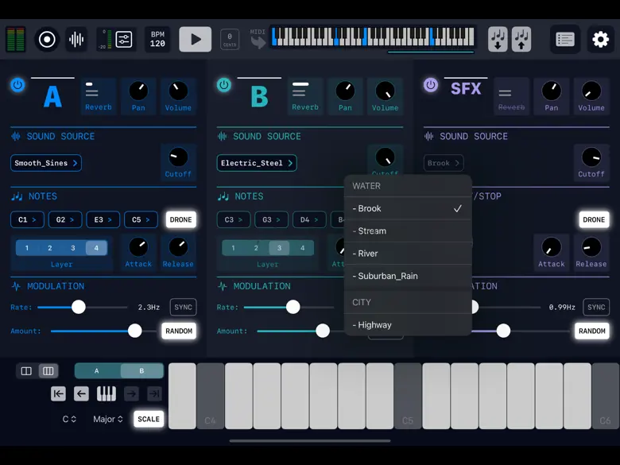Toggle power for layer B
This screenshot has height=465, width=620.
[224, 84]
